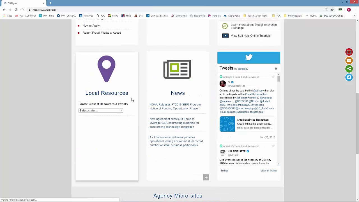Open the Air Force GSA contracting news article
This screenshot has height=202, width=359.
pos(174,123)
